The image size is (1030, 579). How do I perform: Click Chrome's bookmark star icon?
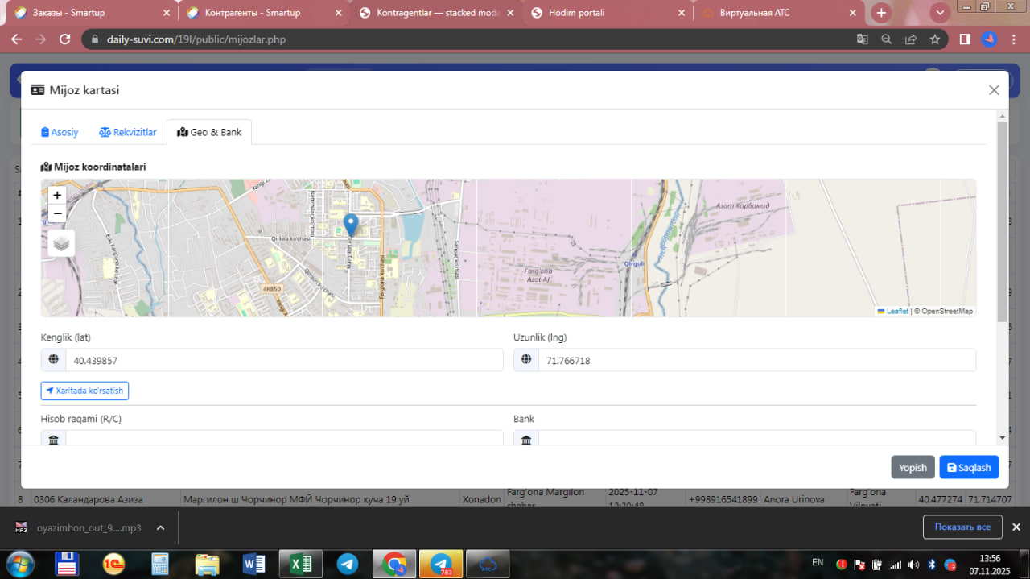(935, 39)
